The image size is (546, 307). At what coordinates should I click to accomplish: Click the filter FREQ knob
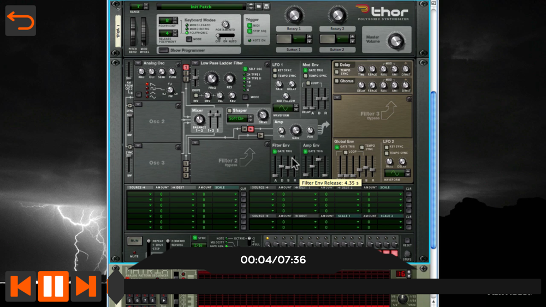(x=212, y=79)
